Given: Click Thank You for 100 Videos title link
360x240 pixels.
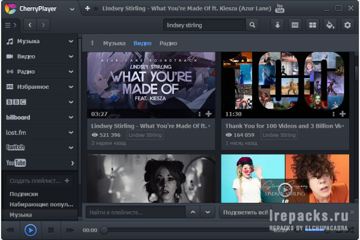Looking at the screenshot, I should pos(284,126).
